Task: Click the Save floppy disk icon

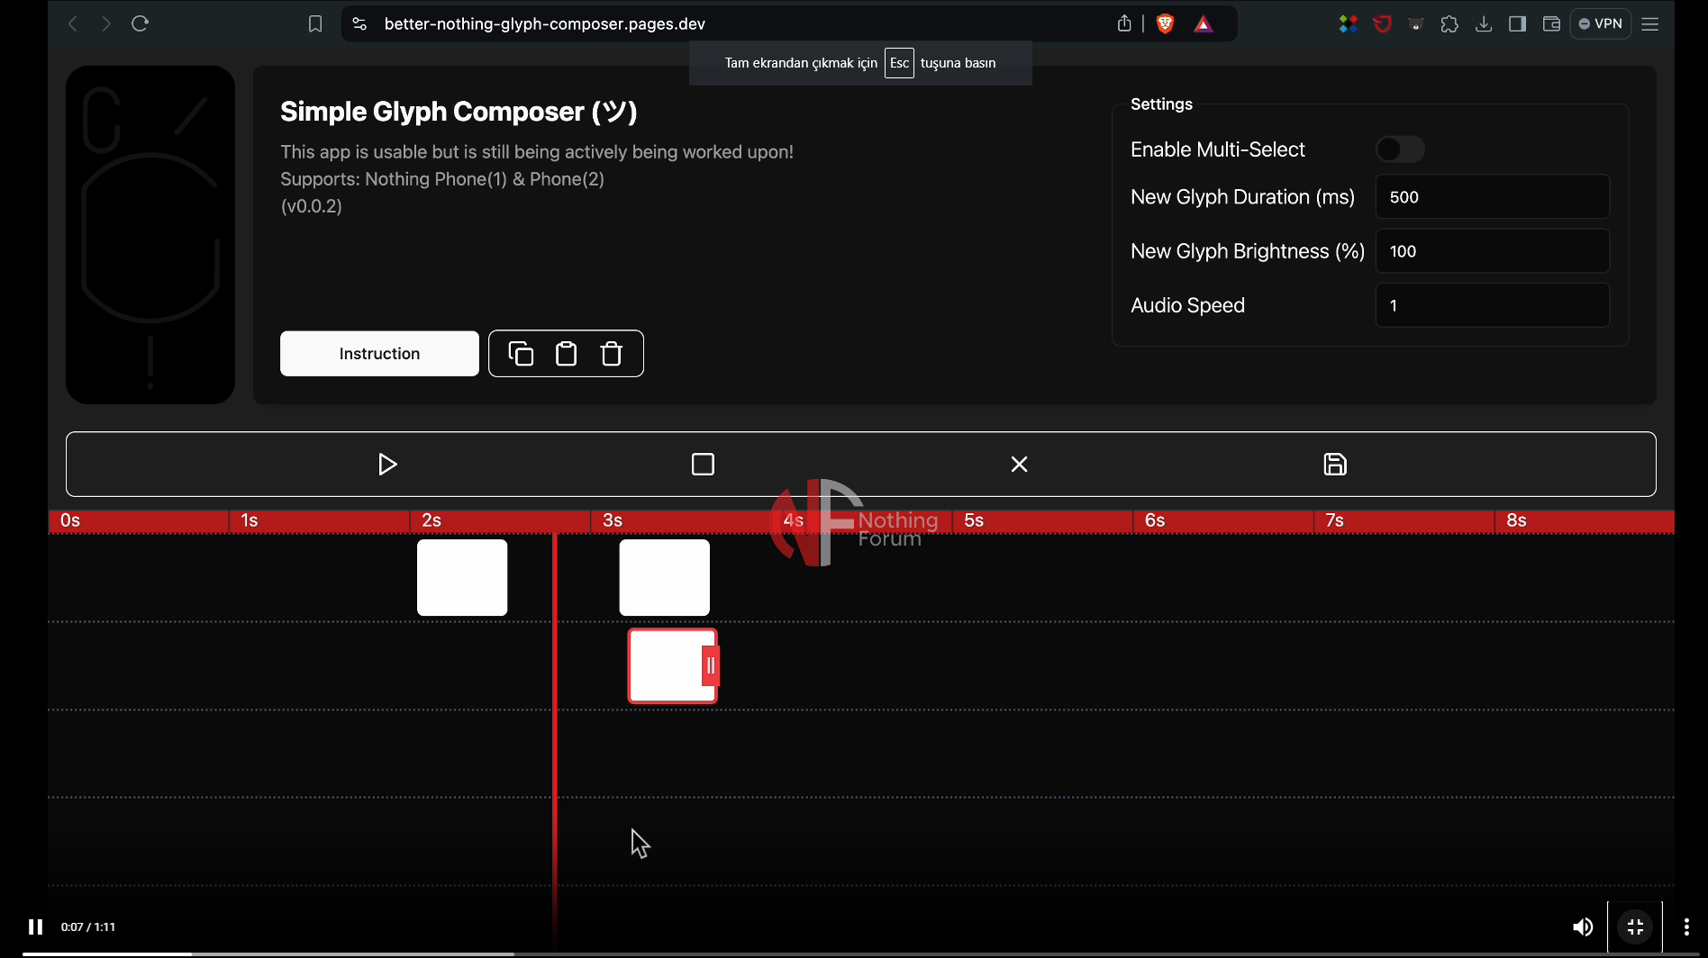Action: (x=1335, y=465)
